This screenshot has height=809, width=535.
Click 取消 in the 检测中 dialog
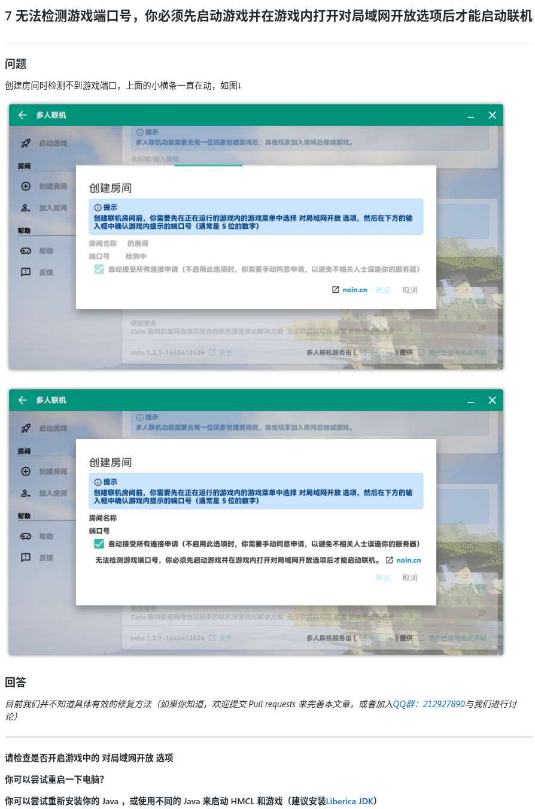[410, 290]
